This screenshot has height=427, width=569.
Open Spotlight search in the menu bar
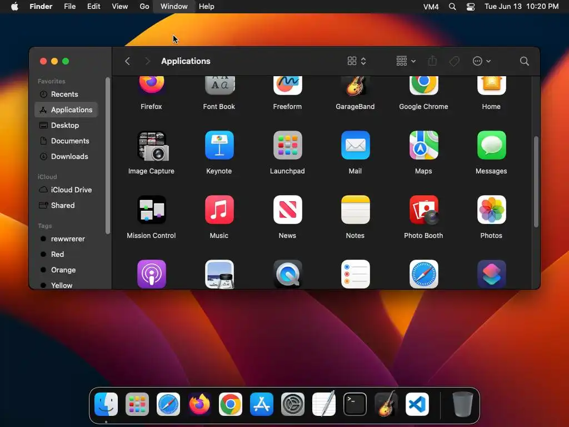pyautogui.click(x=452, y=7)
